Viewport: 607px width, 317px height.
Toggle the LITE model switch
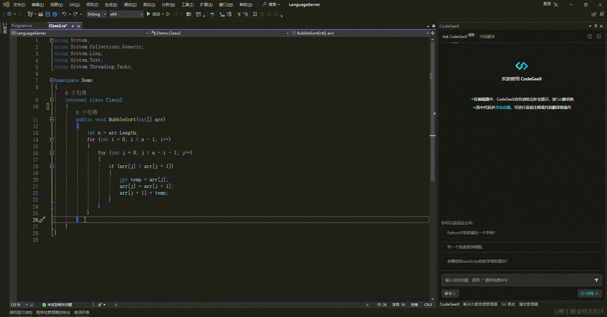pyautogui.click(x=589, y=294)
